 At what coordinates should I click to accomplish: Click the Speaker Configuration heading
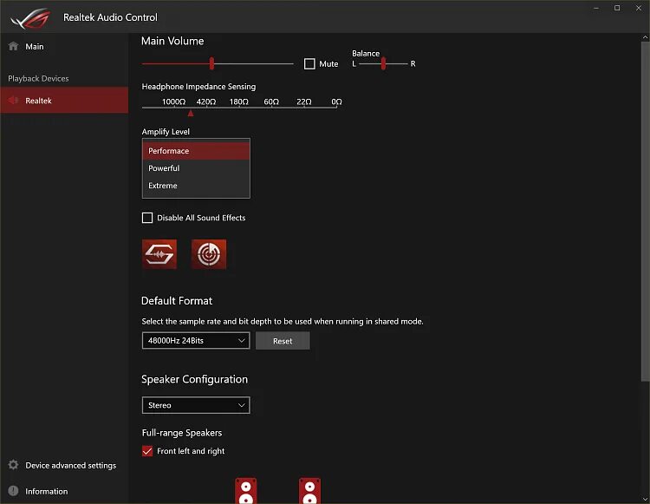[x=194, y=379]
